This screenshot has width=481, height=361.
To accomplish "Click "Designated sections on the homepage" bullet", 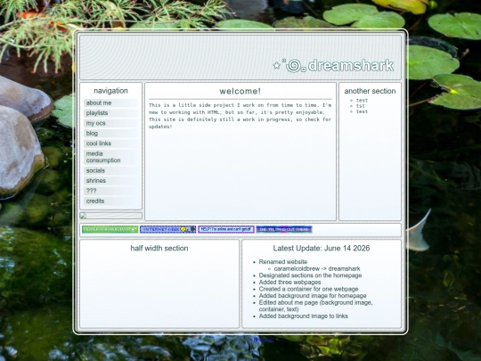I will pos(310,275).
